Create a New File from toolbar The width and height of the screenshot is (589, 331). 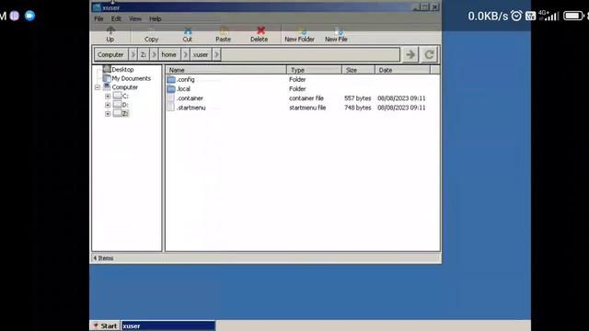(336, 34)
